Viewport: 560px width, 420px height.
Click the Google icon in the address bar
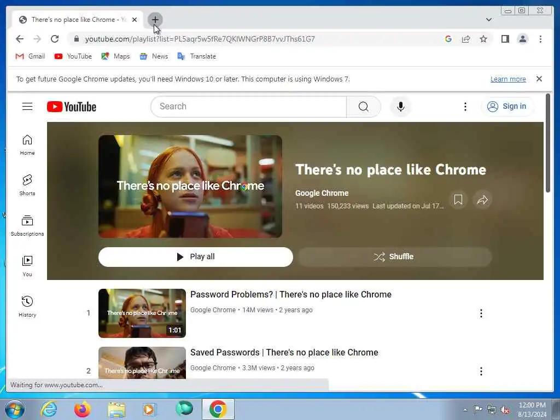448,39
